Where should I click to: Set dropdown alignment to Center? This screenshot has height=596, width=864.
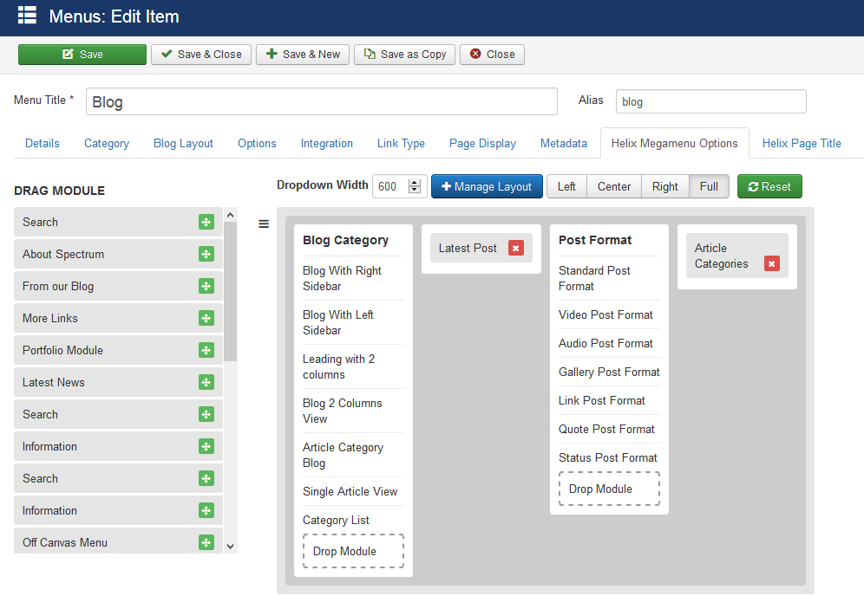pyautogui.click(x=614, y=187)
